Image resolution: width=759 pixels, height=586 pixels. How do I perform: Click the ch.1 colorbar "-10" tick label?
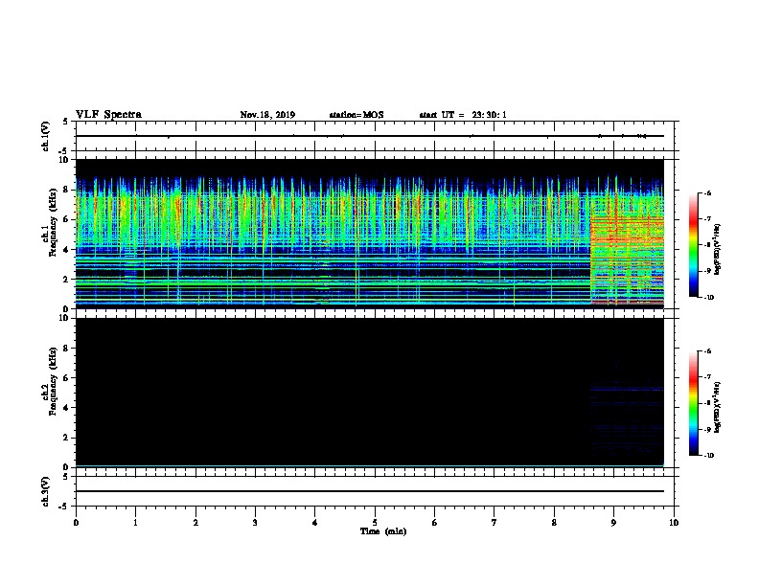(708, 297)
